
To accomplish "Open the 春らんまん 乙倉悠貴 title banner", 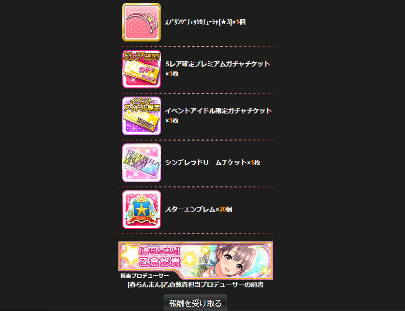I will coord(196,261).
